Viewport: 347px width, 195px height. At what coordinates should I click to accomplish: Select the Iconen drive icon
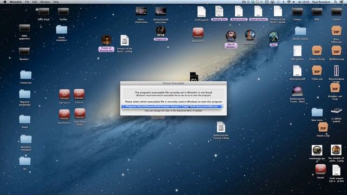[x=336, y=12]
